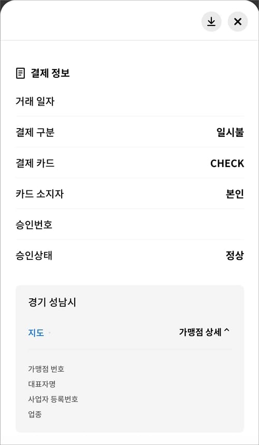Click the 카드 소지자 row label
259x445 pixels.
click(40, 194)
